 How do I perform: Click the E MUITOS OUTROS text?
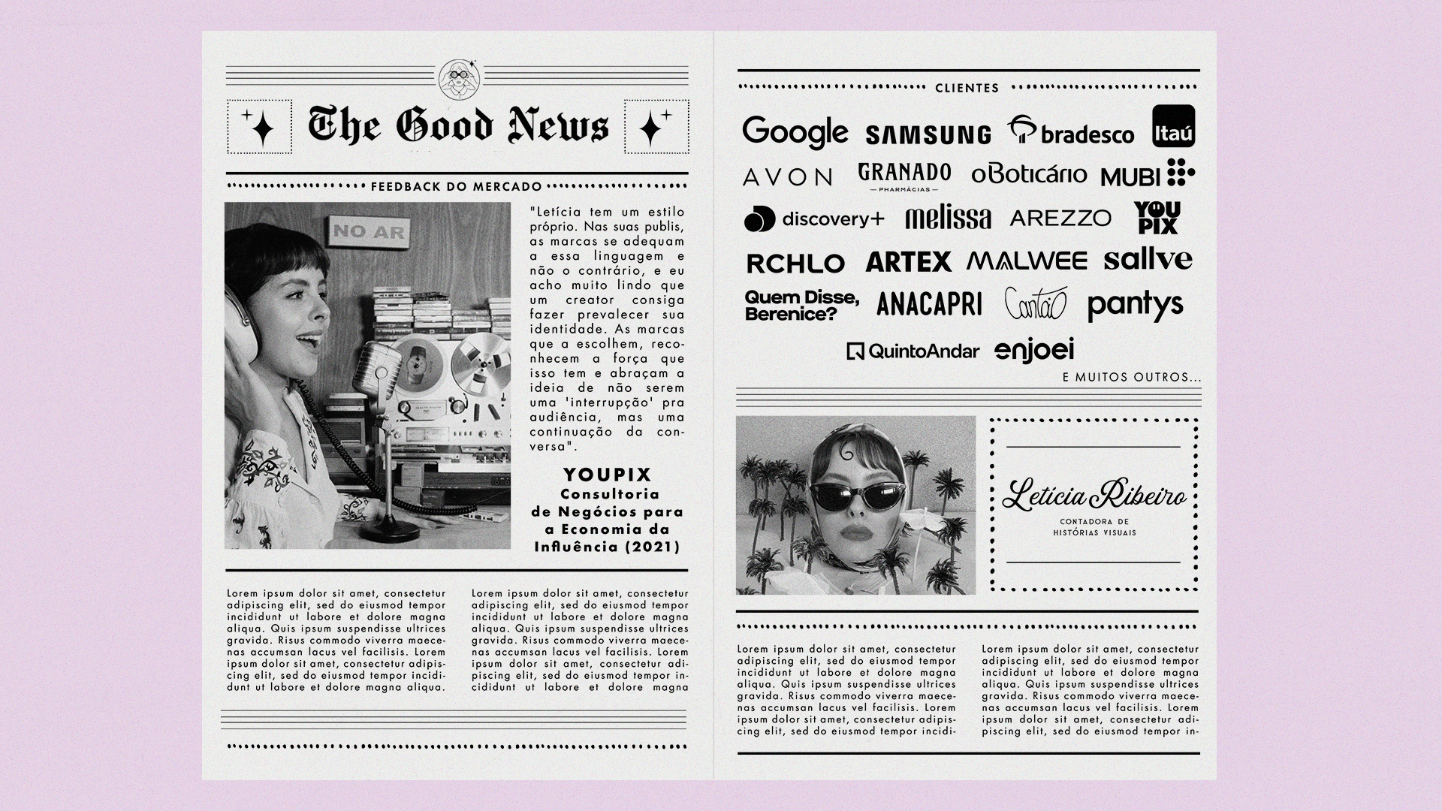coord(1131,377)
